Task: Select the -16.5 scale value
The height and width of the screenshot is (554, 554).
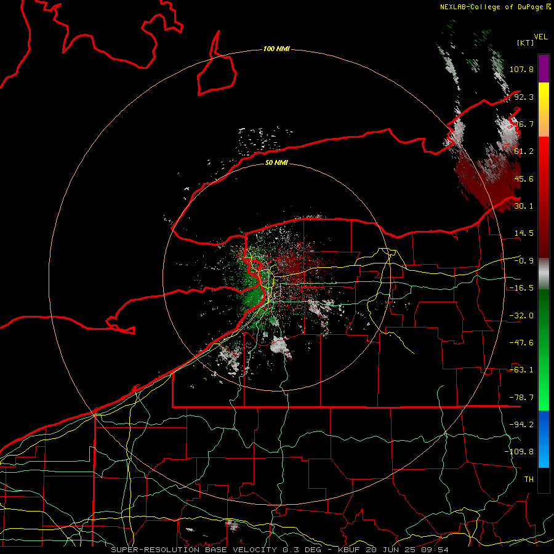Action: click(521, 288)
